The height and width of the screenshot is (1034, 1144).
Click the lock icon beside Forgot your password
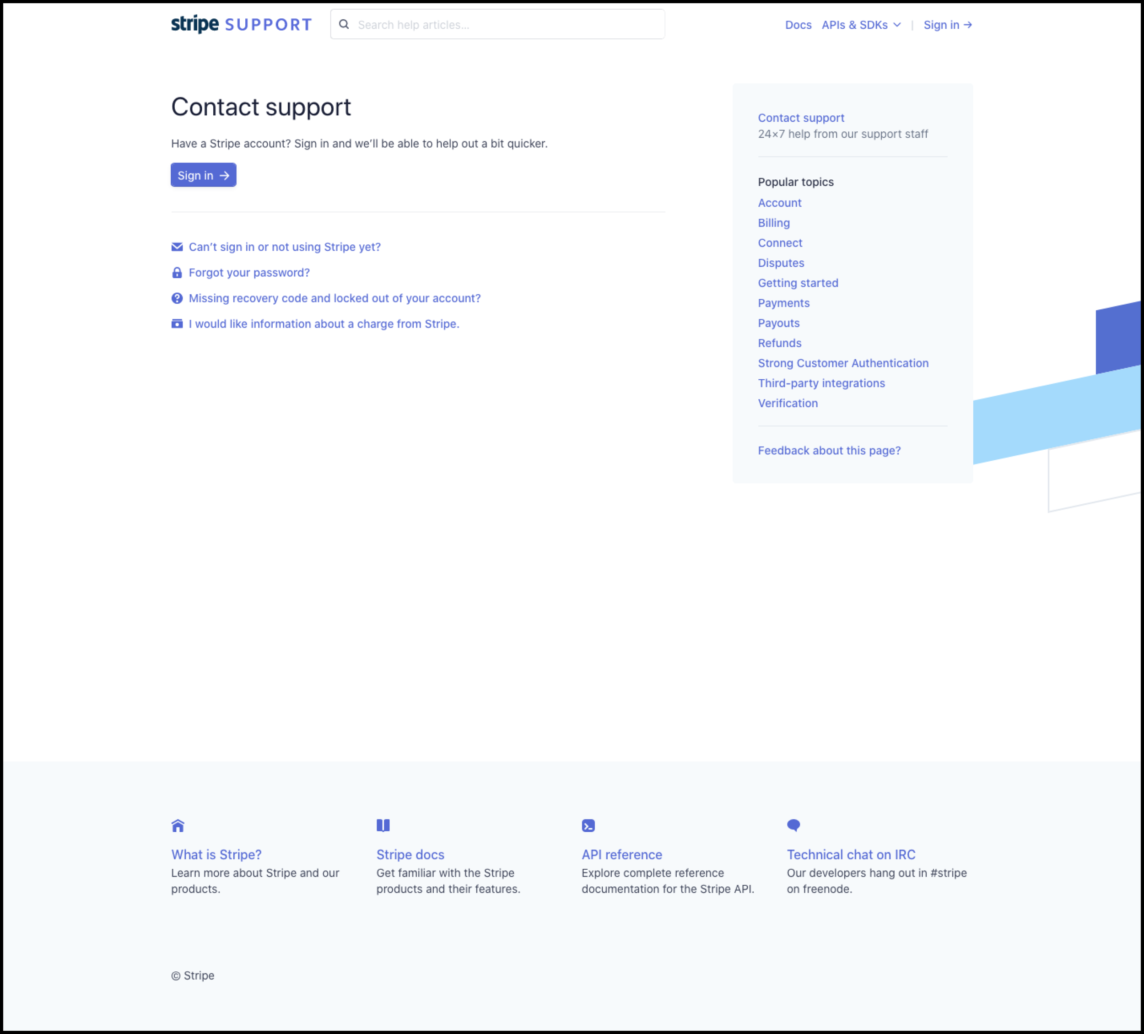click(177, 273)
